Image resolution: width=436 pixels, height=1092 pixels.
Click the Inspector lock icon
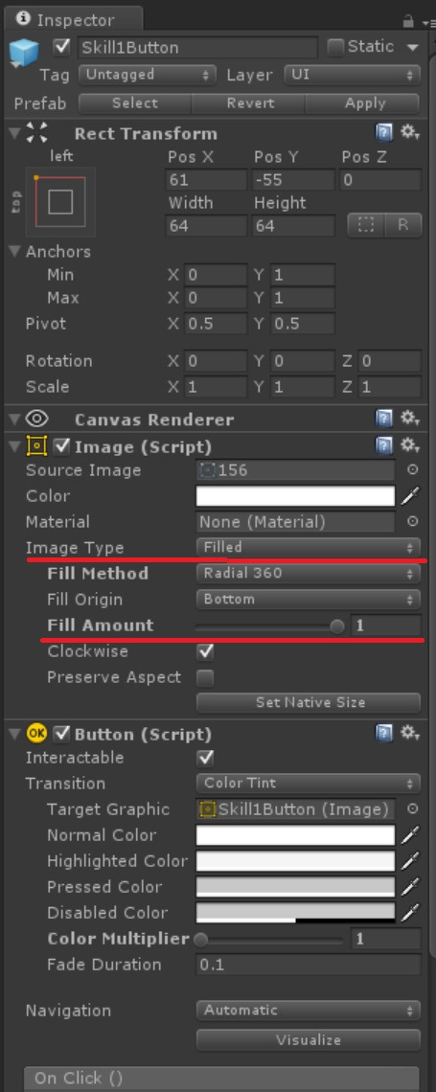click(x=408, y=20)
